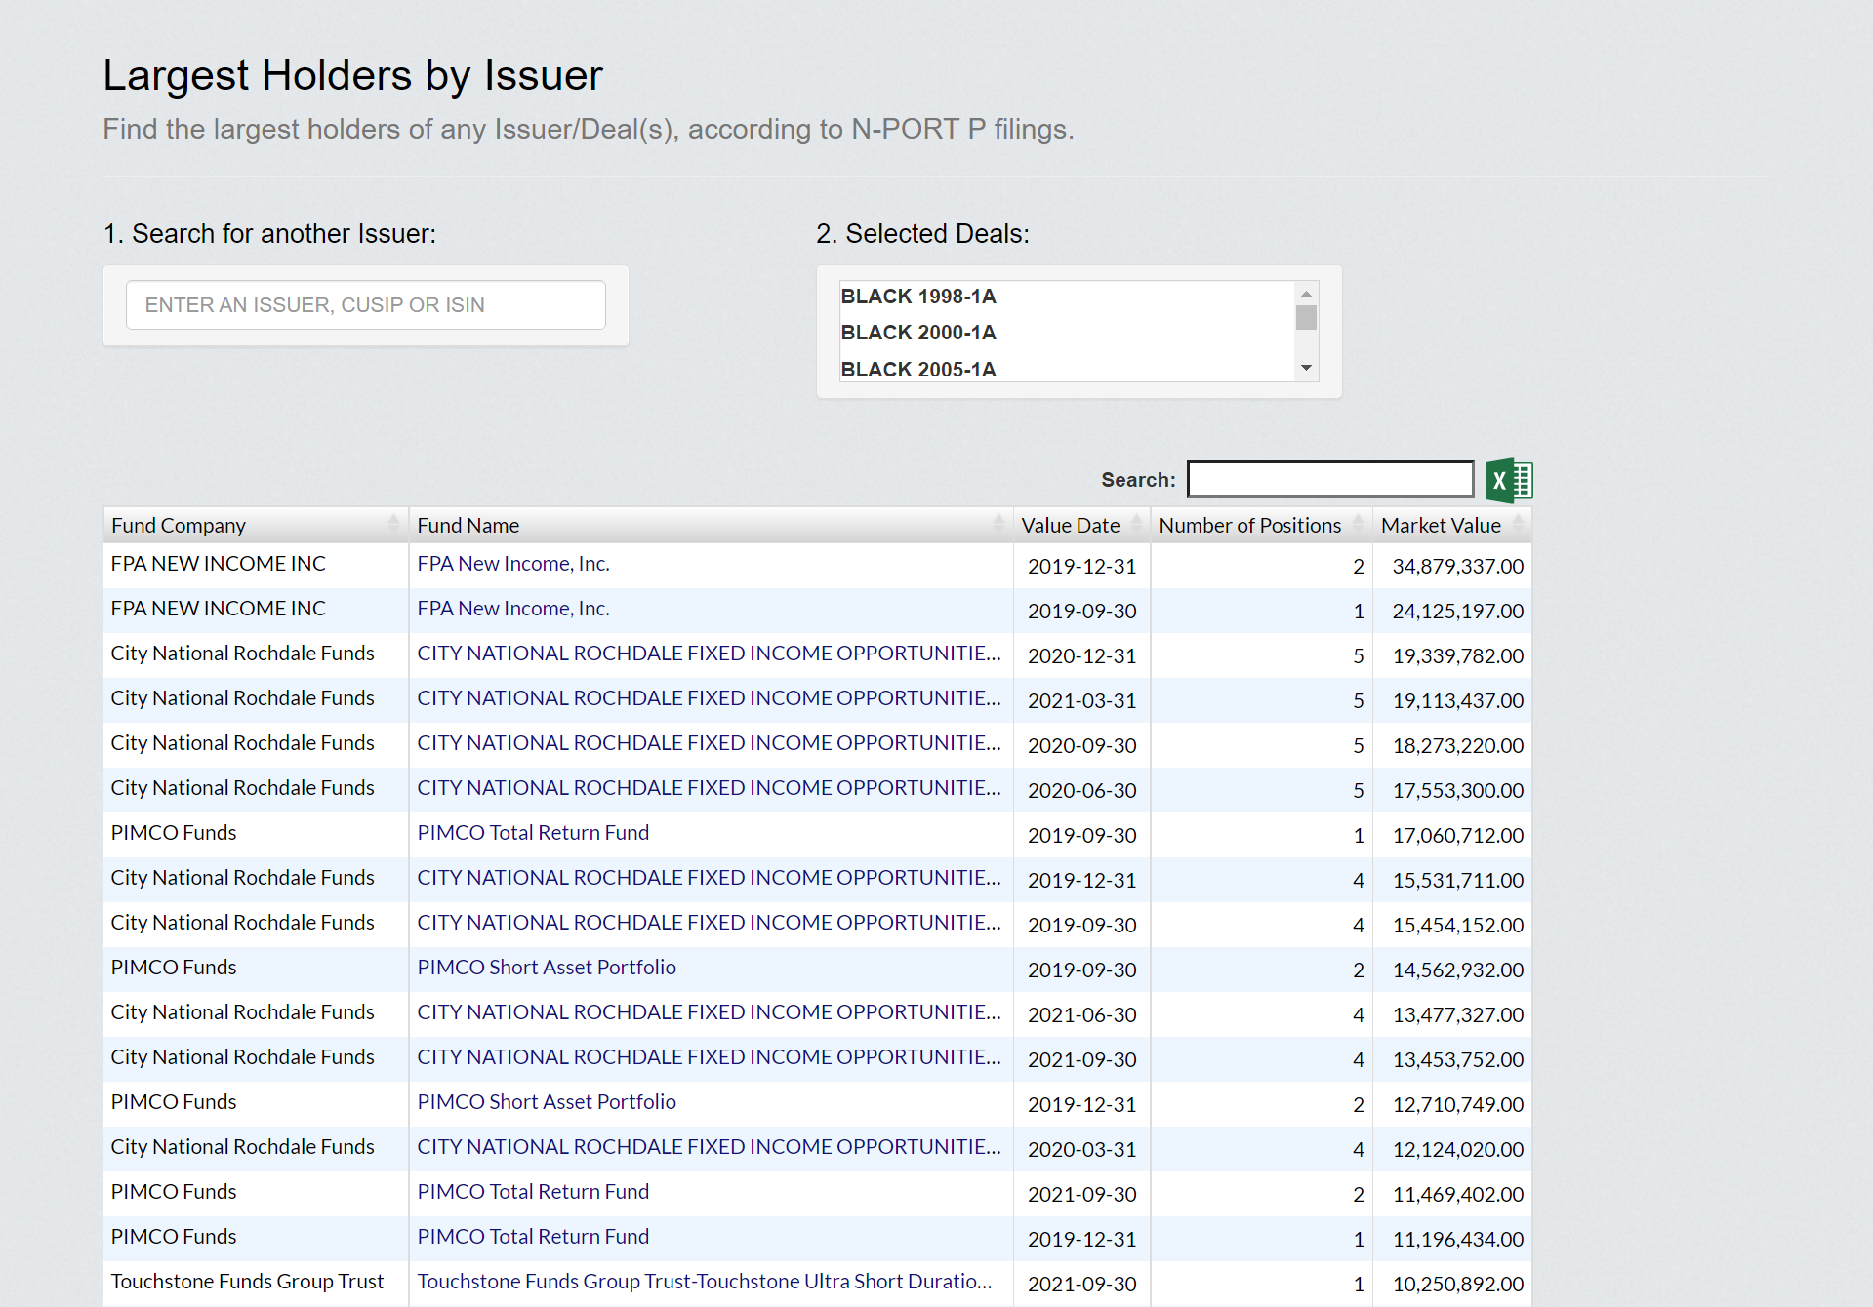Image resolution: width=1873 pixels, height=1307 pixels.
Task: Click the issuer CUSIP search input
Action: pyautogui.click(x=365, y=304)
